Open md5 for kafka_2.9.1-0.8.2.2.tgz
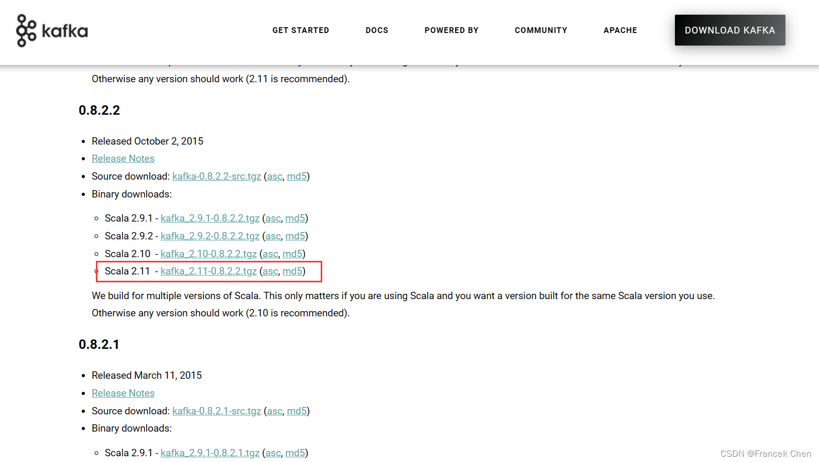The image size is (819, 462). (295, 218)
